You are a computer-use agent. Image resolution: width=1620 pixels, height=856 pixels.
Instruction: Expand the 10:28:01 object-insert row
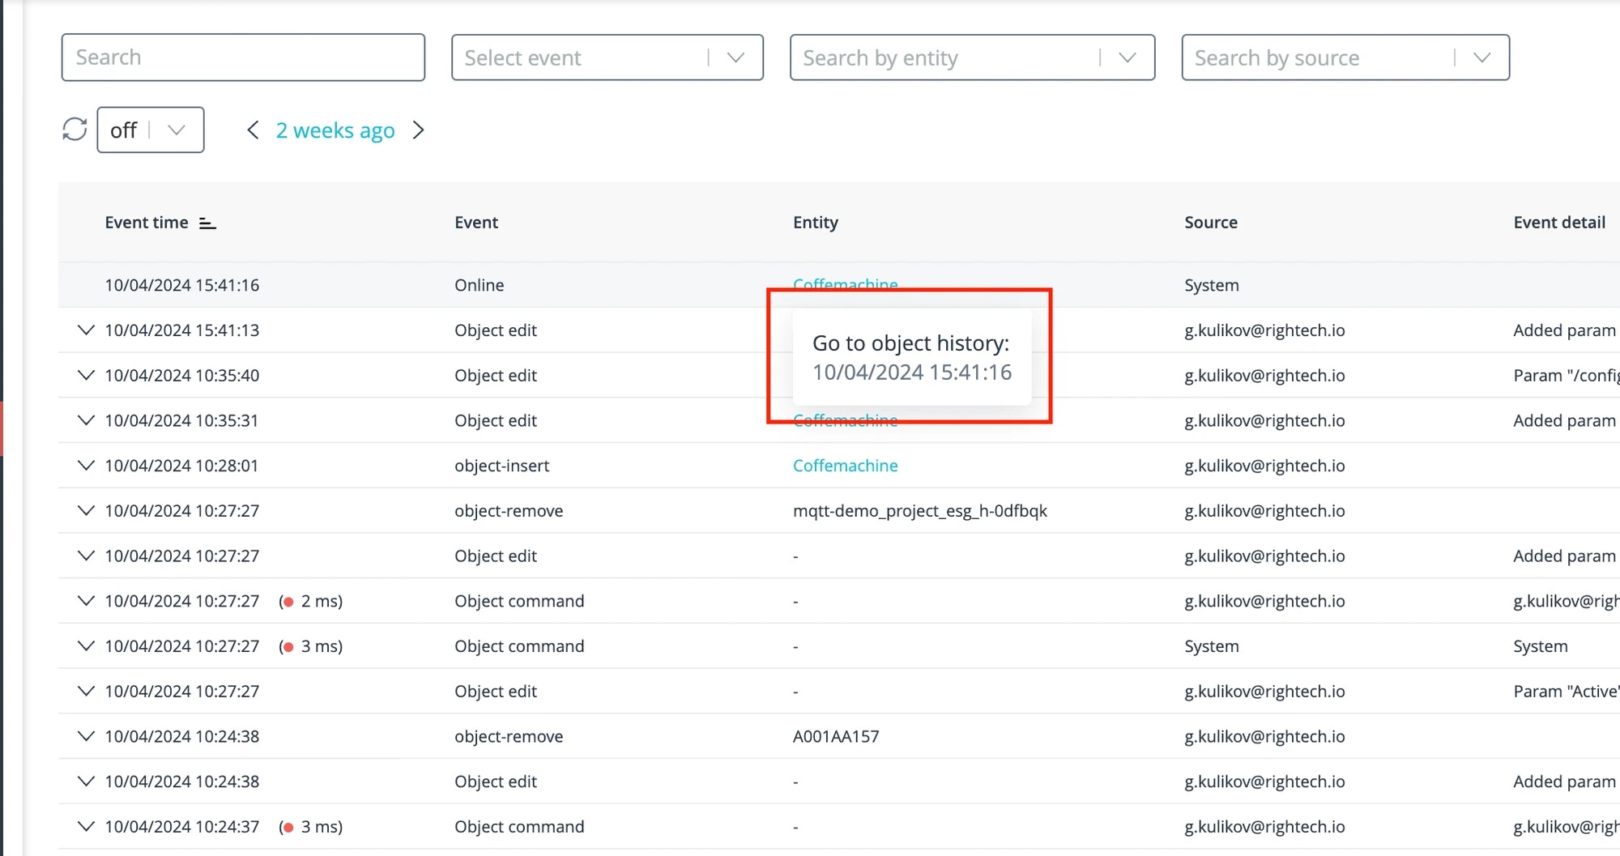point(86,466)
